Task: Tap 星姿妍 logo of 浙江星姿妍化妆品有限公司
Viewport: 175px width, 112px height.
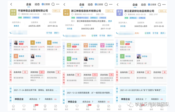Action: pos(120,13)
